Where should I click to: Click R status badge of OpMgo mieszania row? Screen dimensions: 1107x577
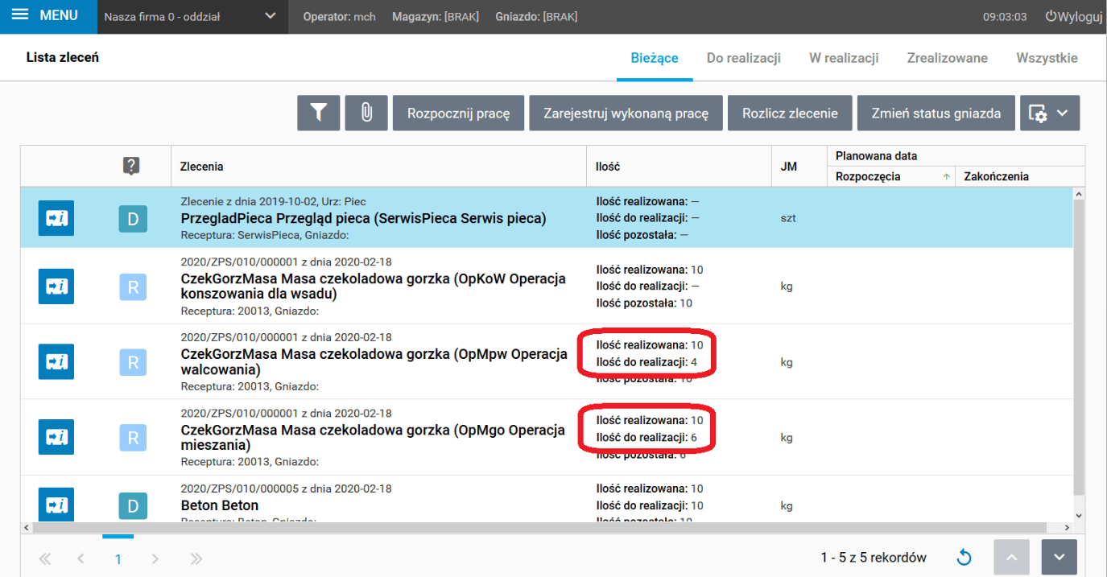coord(133,438)
